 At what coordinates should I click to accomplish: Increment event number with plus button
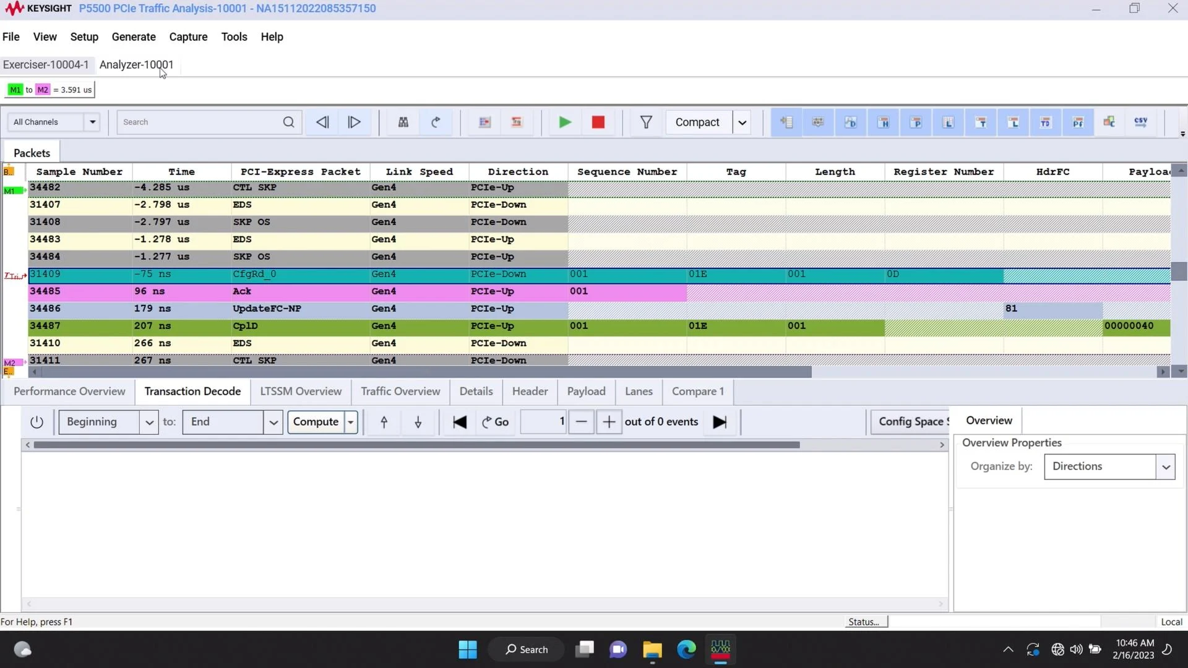(x=609, y=422)
